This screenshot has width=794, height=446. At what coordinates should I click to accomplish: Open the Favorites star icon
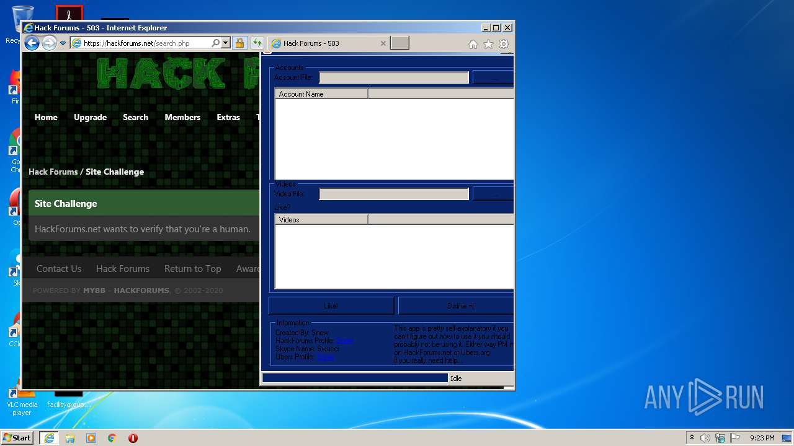tap(489, 44)
